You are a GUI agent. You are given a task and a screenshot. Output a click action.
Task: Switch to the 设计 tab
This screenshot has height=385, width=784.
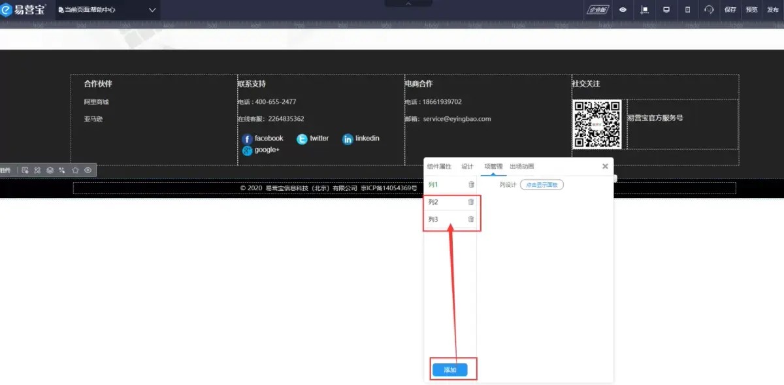[467, 167]
